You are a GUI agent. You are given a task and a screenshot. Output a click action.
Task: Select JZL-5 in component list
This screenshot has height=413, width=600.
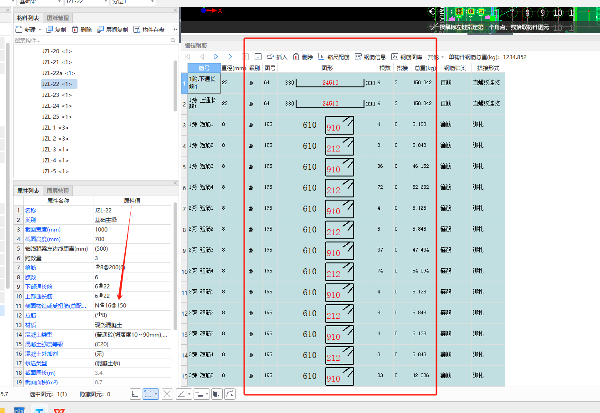click(x=56, y=171)
